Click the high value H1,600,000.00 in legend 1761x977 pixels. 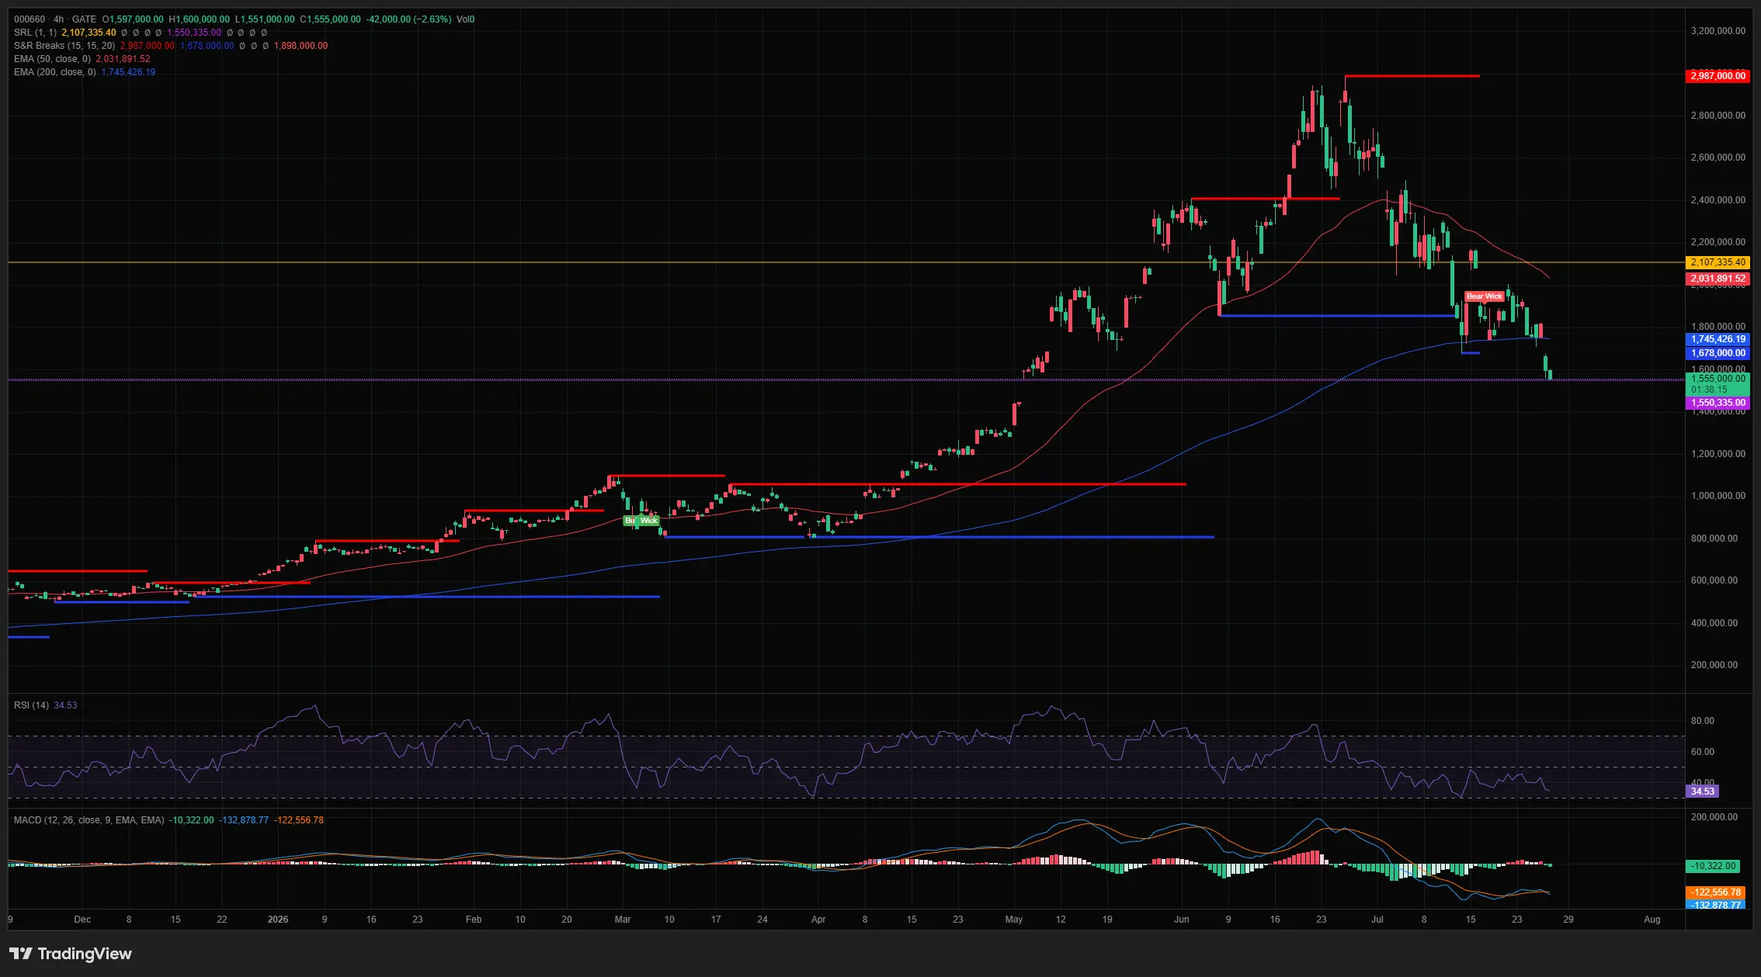point(199,19)
